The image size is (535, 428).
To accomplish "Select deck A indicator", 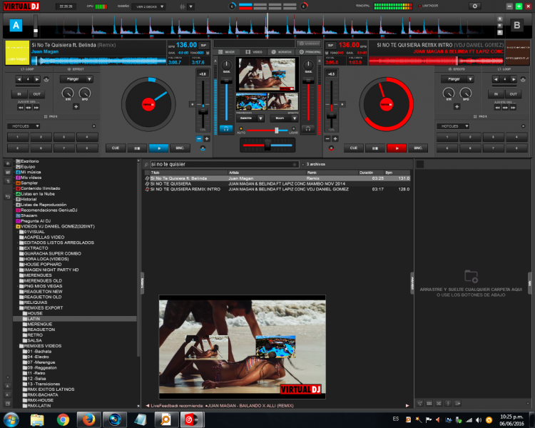I will coord(16,25).
